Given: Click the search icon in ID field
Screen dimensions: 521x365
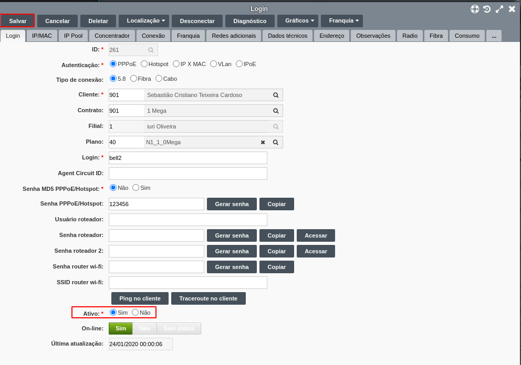Looking at the screenshot, I should click(x=151, y=50).
